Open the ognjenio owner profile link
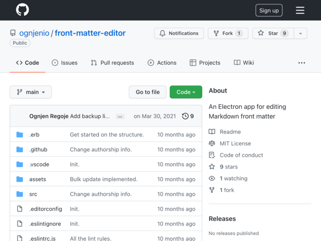This screenshot has width=321, height=241. coord(34,33)
